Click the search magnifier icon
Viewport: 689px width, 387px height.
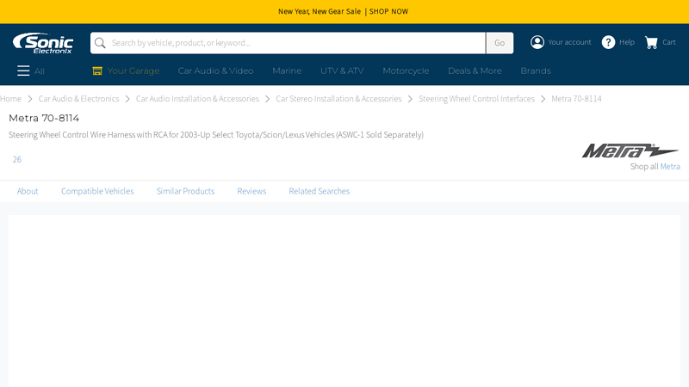(101, 43)
